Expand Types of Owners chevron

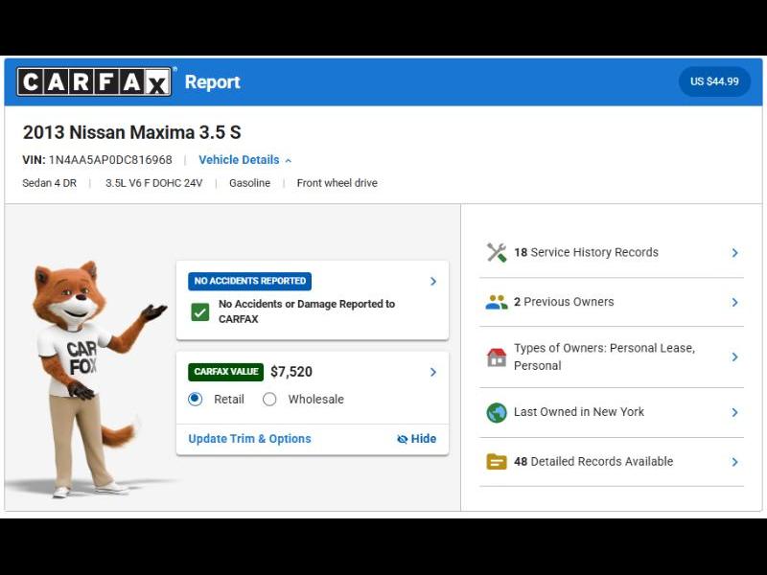tap(734, 356)
